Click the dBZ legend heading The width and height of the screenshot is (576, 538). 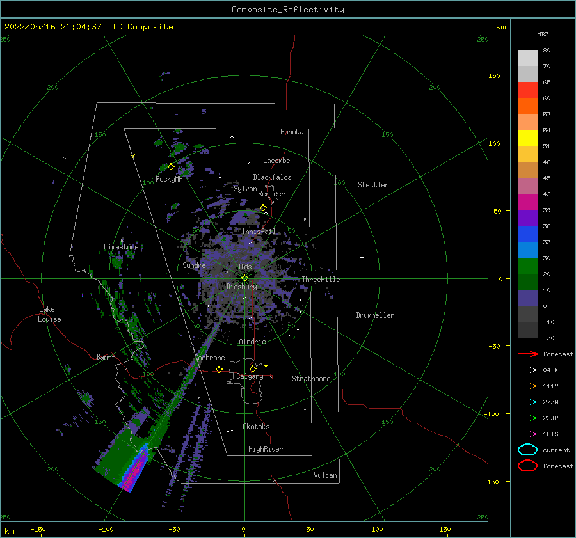[x=543, y=34]
